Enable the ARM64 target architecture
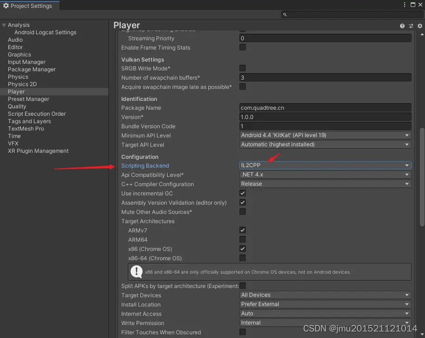 tap(242, 239)
